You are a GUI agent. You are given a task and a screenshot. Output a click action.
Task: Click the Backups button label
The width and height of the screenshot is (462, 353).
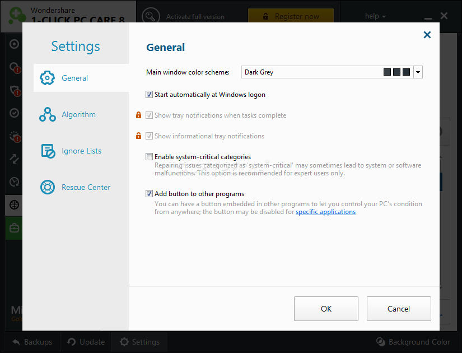point(38,342)
